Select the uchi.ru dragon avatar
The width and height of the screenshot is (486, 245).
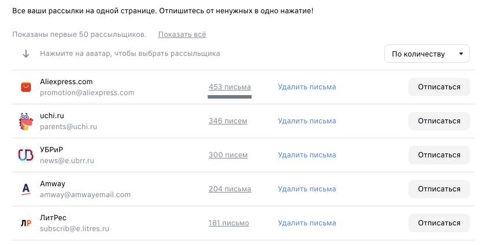[x=26, y=121]
